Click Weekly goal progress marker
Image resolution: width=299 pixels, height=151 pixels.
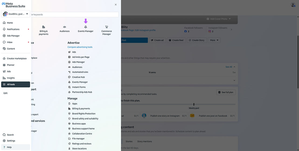(x=194, y=104)
